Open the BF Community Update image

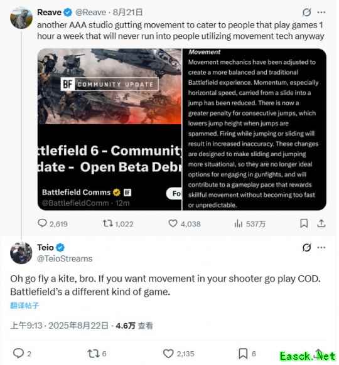point(109,129)
